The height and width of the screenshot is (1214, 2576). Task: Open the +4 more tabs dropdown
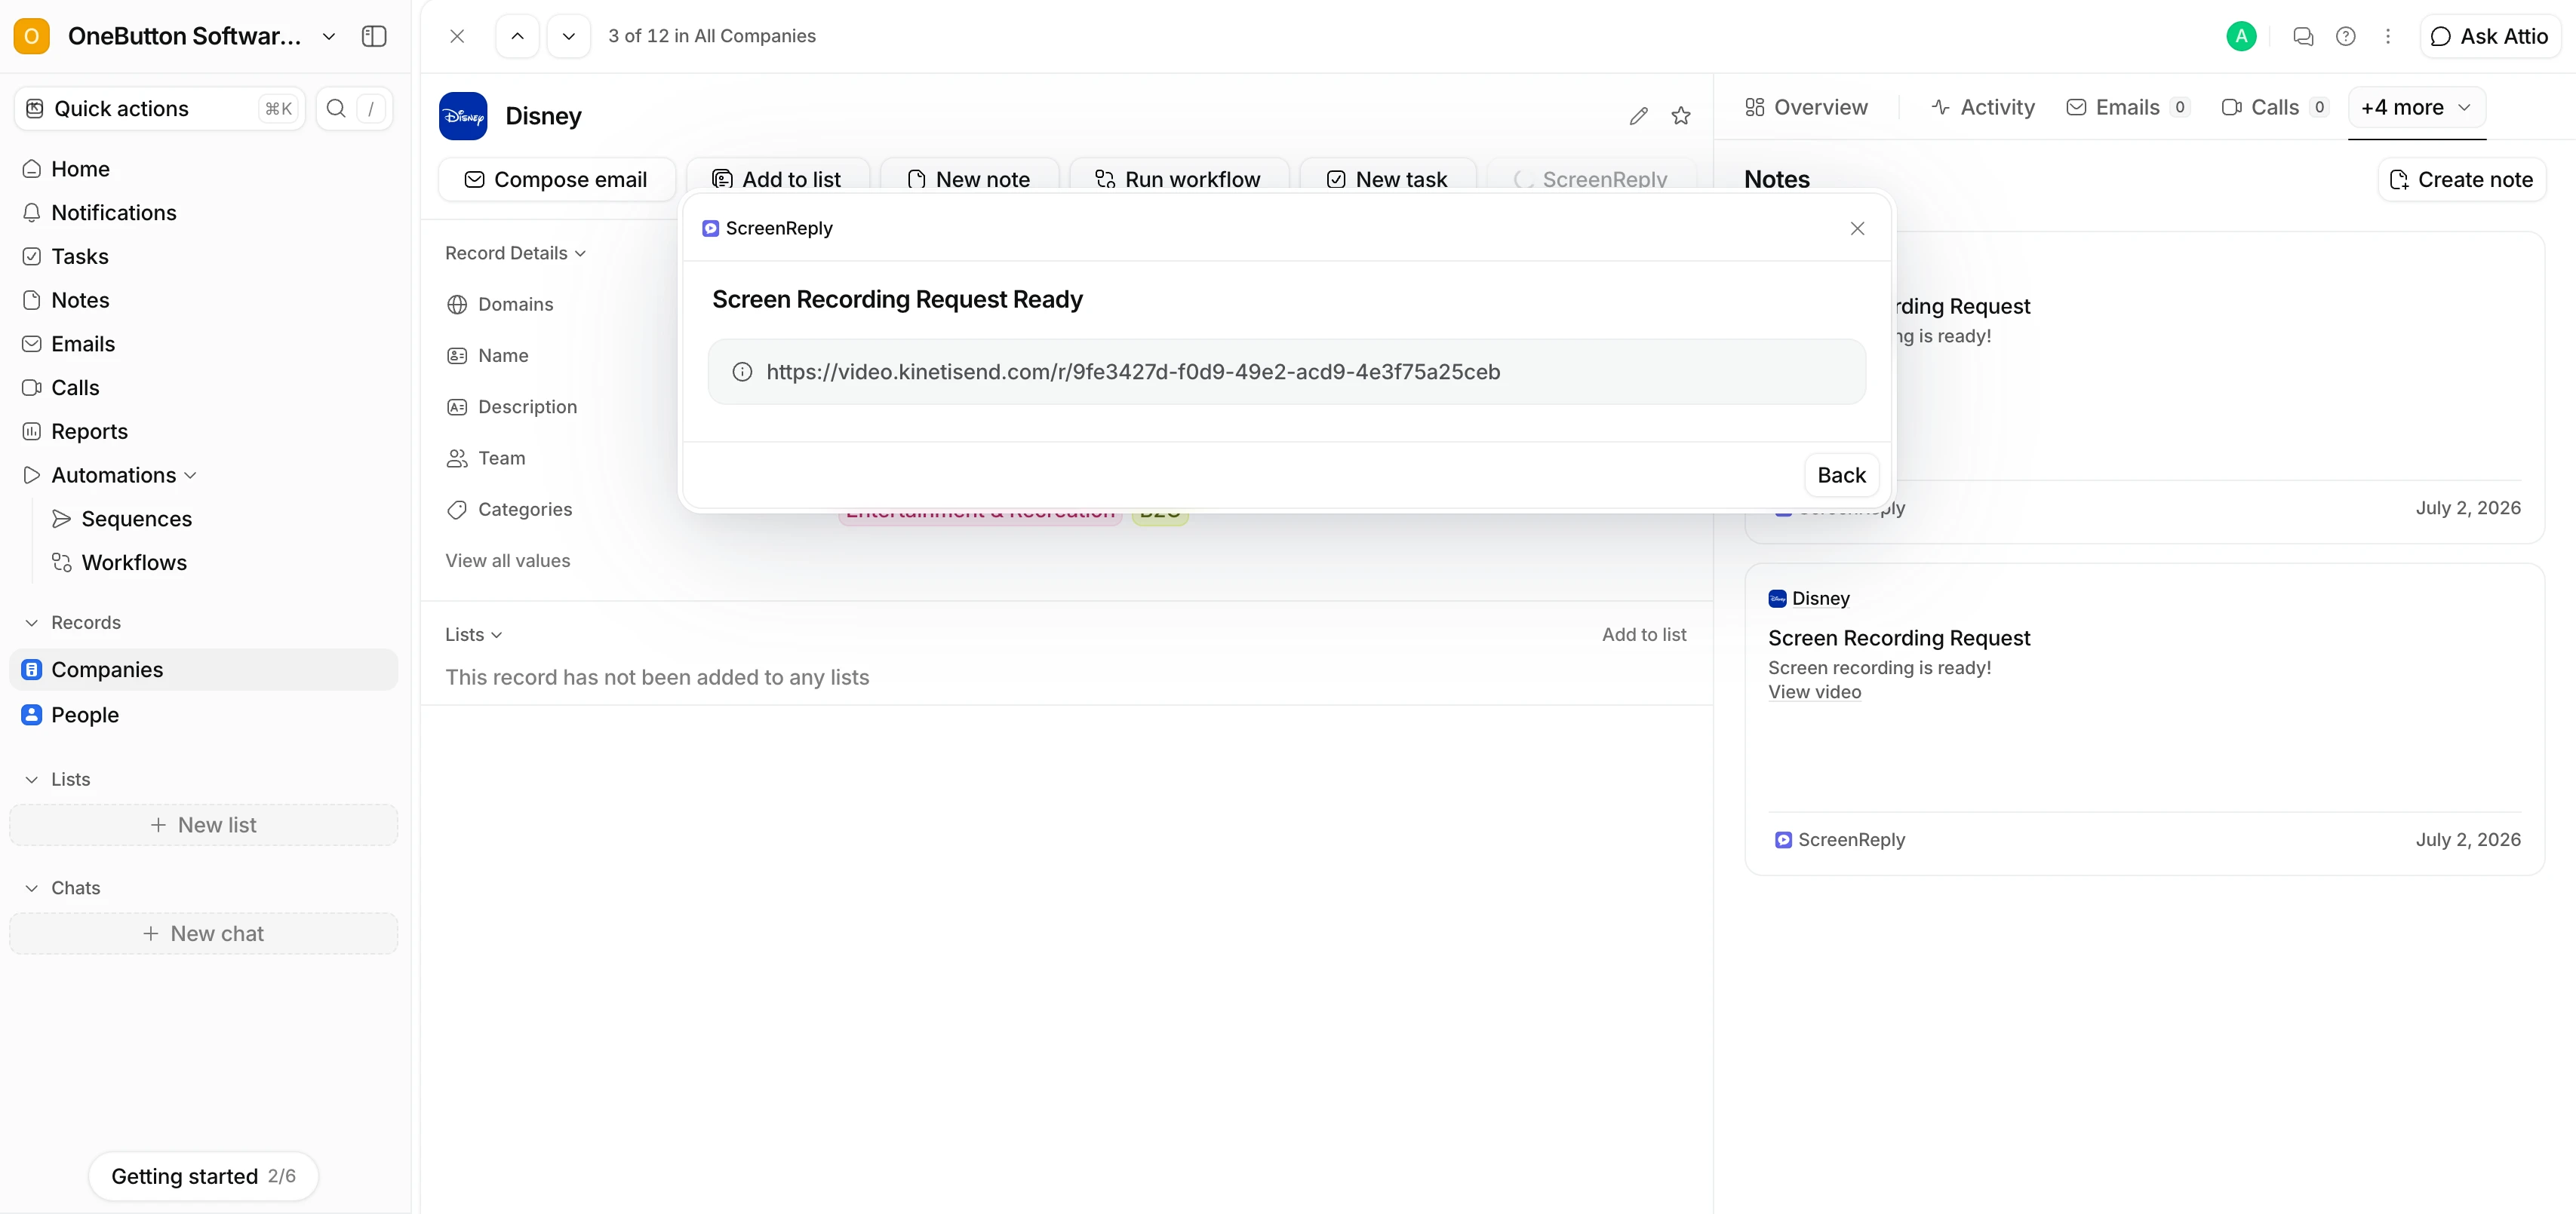point(2416,107)
